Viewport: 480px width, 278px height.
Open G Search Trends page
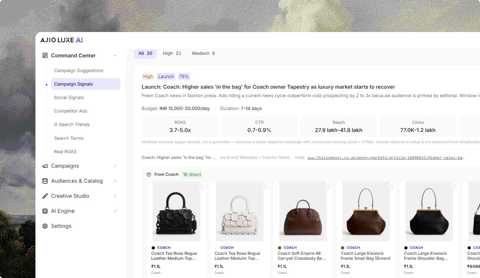coord(72,125)
